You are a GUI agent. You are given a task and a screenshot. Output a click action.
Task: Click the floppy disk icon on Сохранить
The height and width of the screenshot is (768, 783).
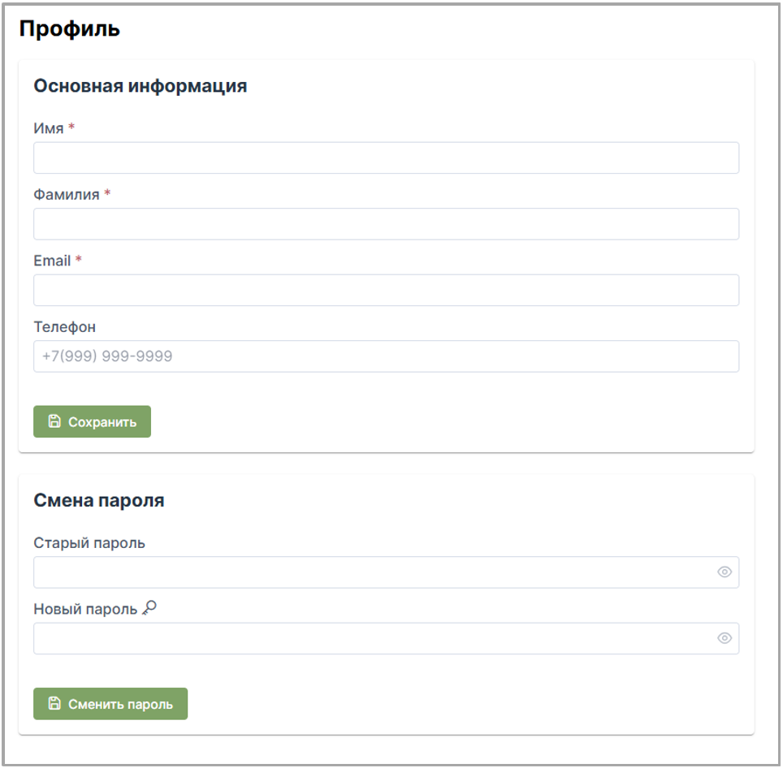54,421
